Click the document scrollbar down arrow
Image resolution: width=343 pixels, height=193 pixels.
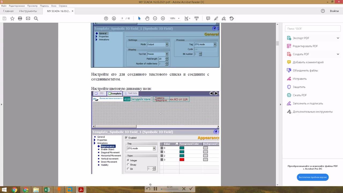(277, 184)
